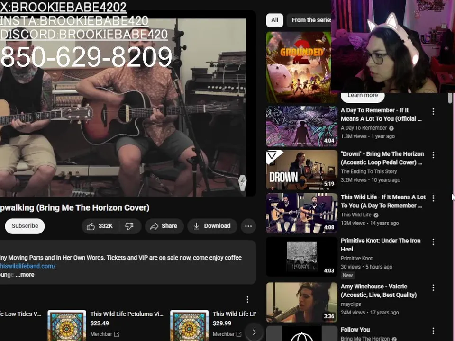Screen dimensions: 455x341
Task: Open the This Wild Life acoustic video thumbnail
Action: point(302,213)
